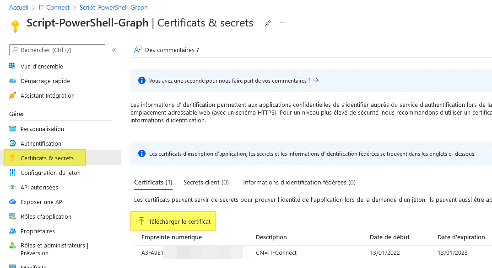Viewport: 492px width, 268px height.
Task: Click the Assistant Intégration rocket icon
Action: 13,95
